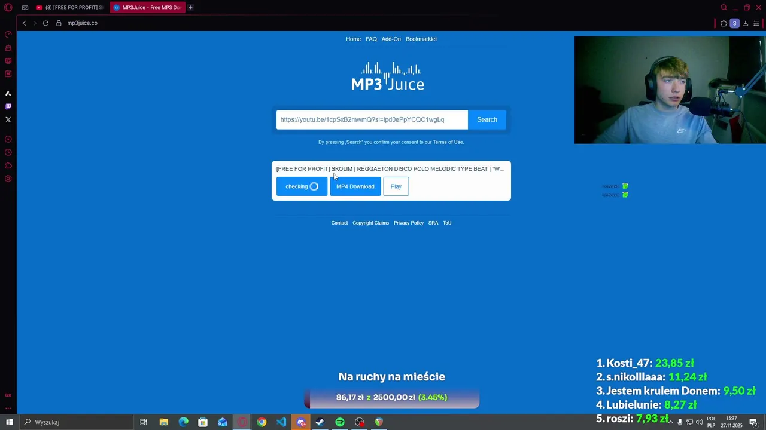Open a new tab with plus button
The width and height of the screenshot is (766, 430).
(190, 8)
